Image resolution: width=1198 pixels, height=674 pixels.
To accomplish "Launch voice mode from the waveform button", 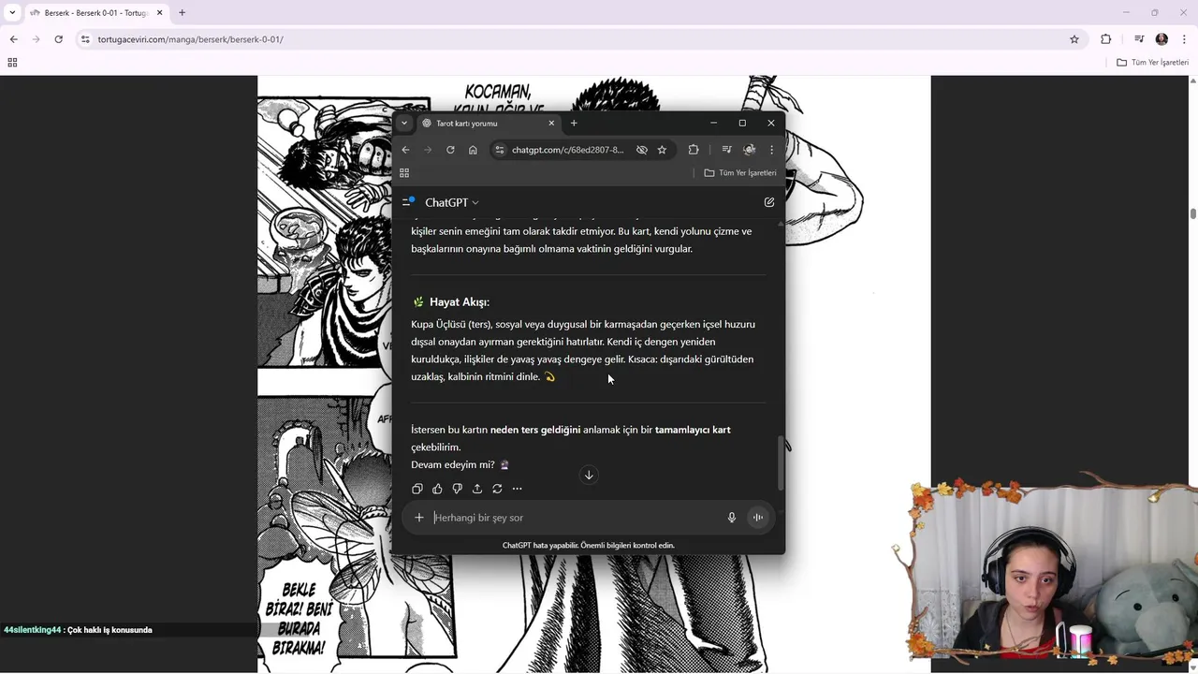I will click(758, 518).
